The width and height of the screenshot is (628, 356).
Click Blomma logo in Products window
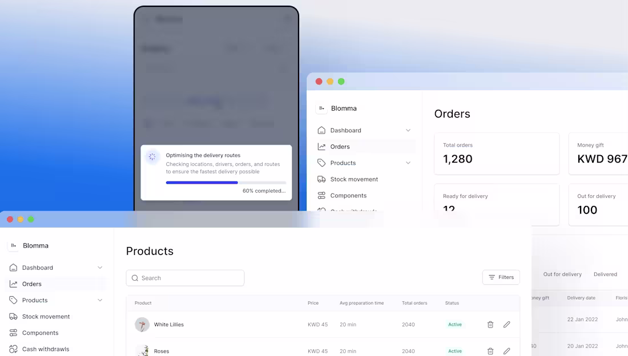tap(14, 245)
